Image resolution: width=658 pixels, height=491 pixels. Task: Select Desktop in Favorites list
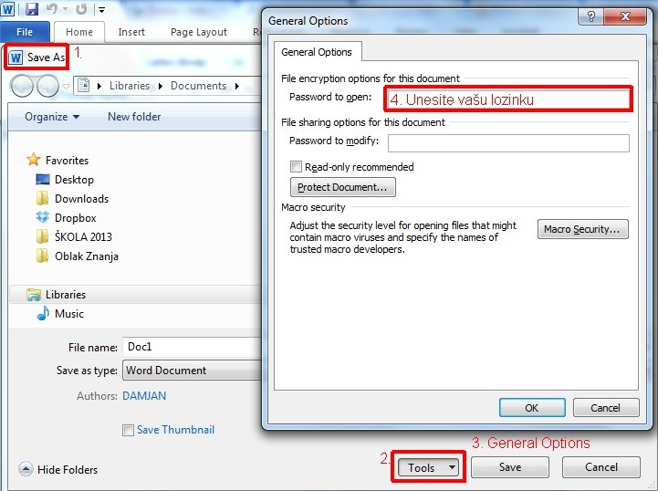pyautogui.click(x=73, y=180)
